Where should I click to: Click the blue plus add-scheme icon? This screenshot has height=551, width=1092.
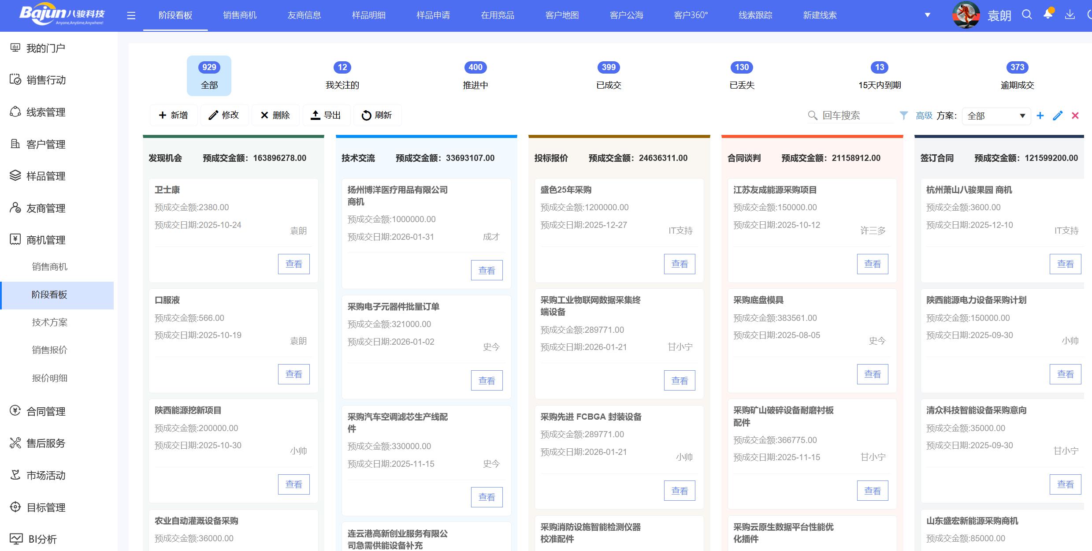[x=1040, y=115]
